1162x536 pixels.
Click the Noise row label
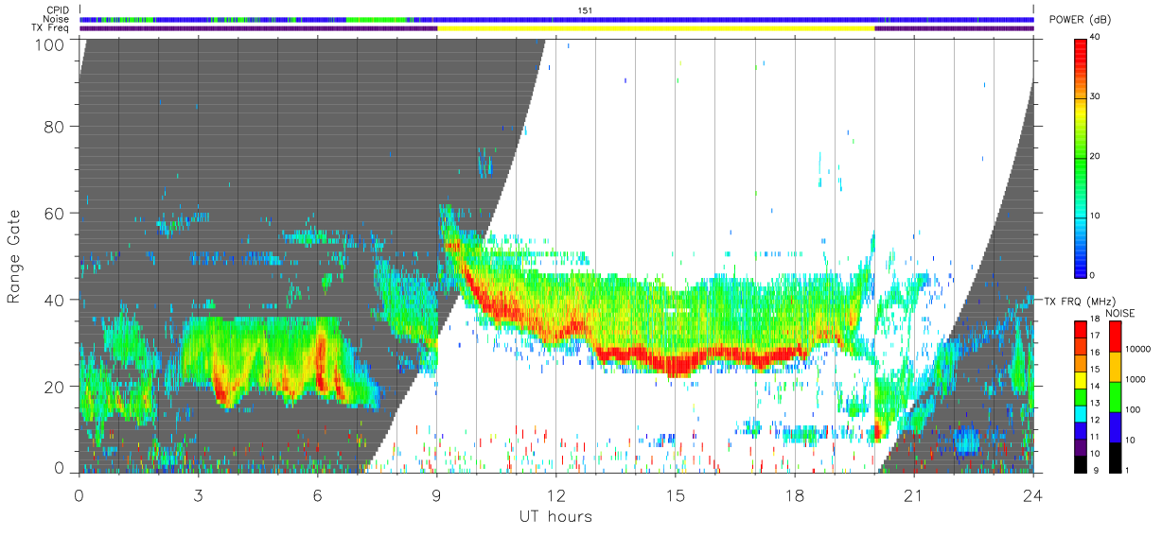56,19
